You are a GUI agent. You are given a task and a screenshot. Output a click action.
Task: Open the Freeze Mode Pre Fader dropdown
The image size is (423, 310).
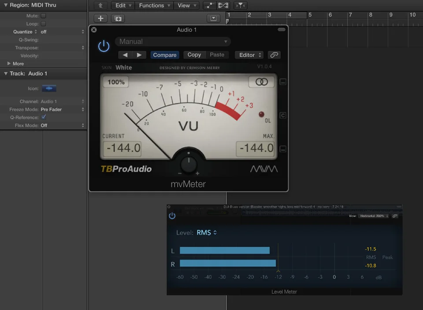pos(62,109)
